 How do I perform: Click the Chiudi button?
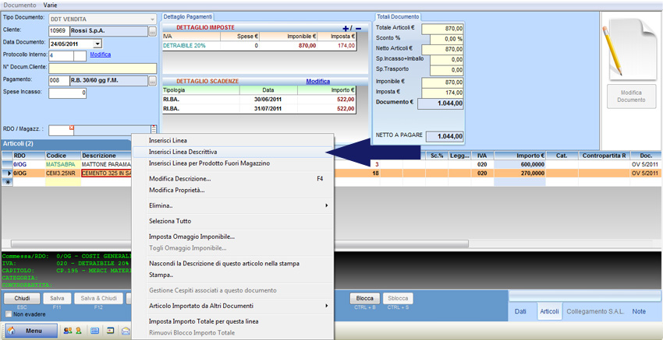point(22,298)
